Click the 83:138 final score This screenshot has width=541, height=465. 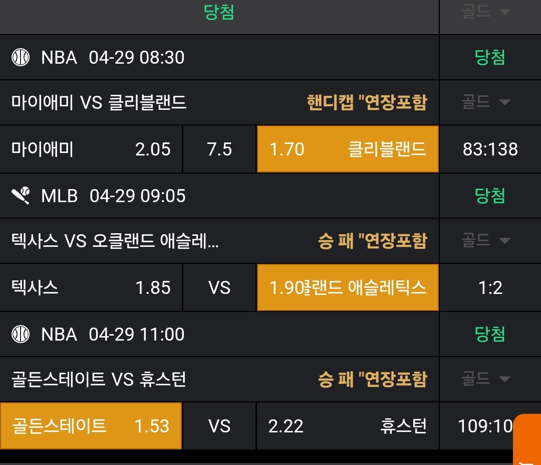pyautogui.click(x=490, y=149)
